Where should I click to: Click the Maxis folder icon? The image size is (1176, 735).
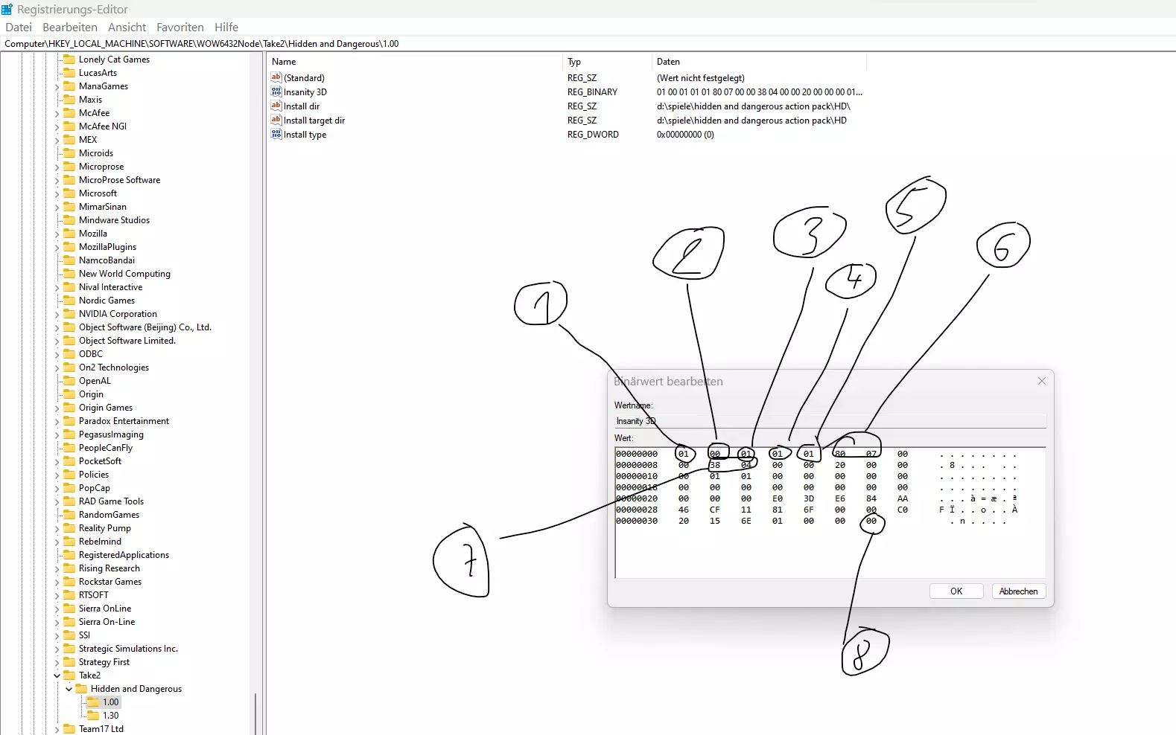(69, 99)
